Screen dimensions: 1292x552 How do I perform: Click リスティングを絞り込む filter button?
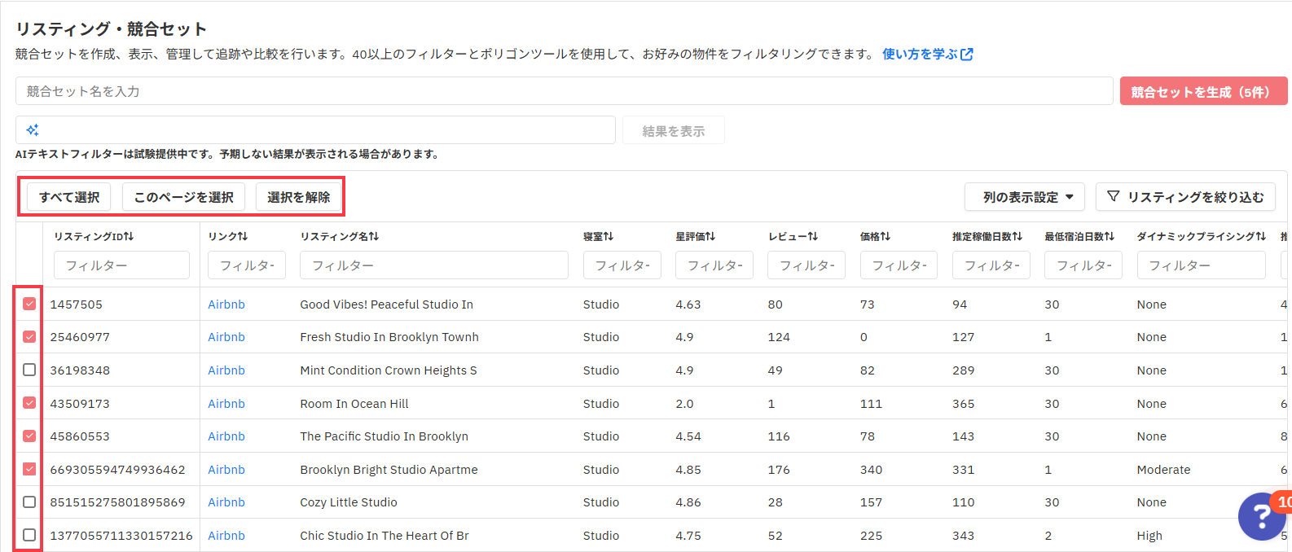click(1185, 197)
